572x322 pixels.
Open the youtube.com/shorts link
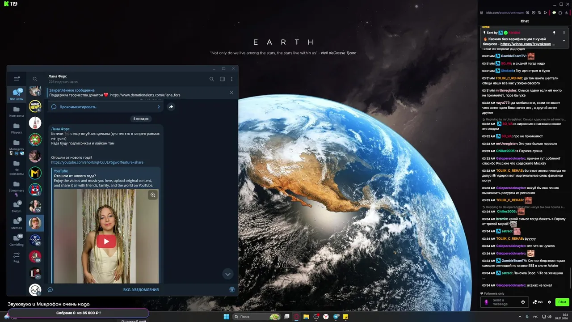[97, 162]
